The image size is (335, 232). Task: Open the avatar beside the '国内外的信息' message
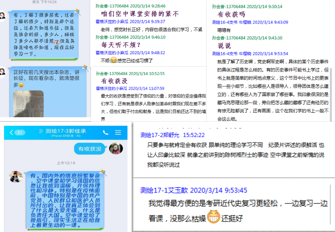[16, 177]
